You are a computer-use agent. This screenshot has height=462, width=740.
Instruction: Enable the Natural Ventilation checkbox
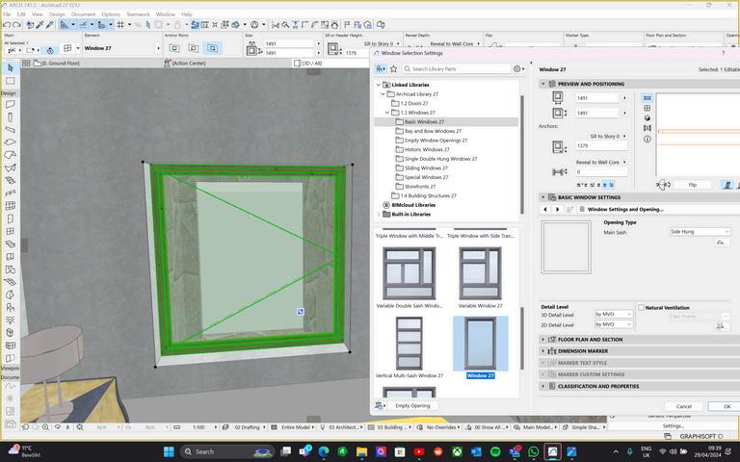tap(641, 308)
